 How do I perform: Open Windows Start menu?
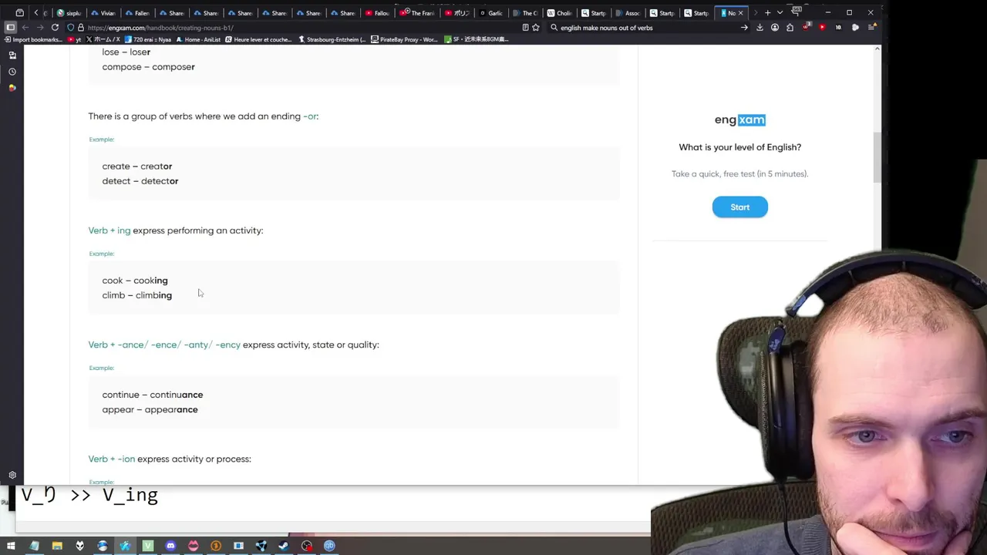tap(11, 546)
